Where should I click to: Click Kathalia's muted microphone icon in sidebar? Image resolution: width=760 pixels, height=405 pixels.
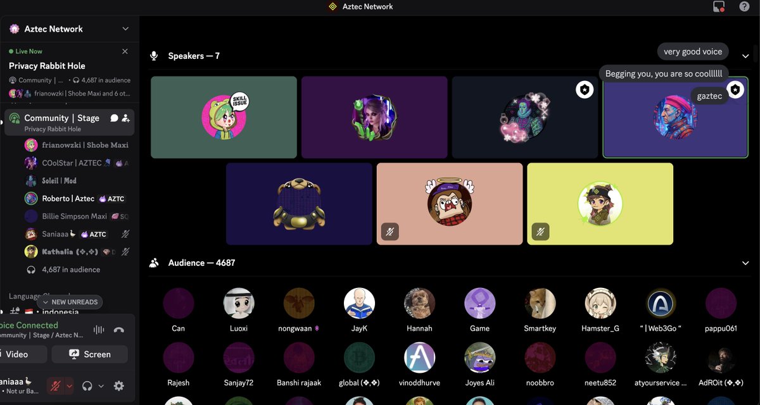click(x=125, y=252)
